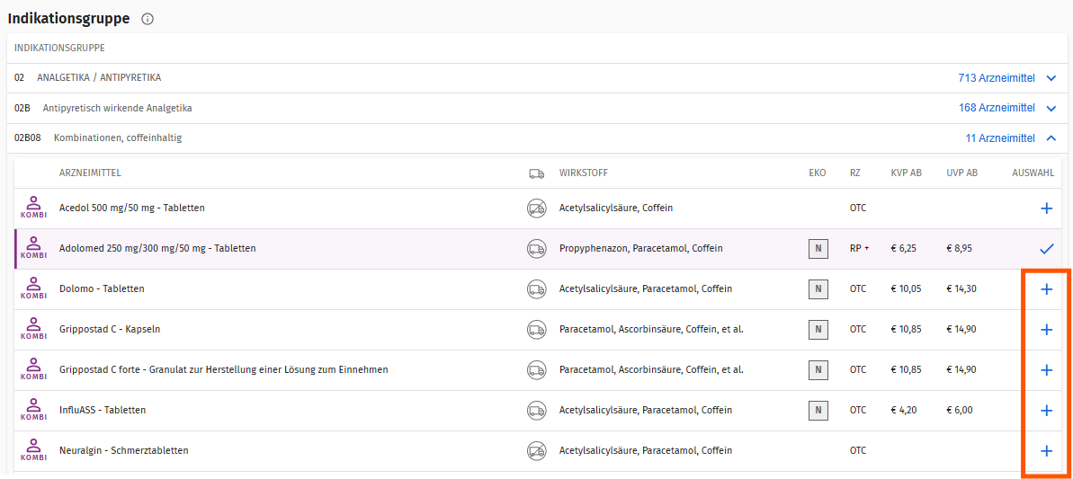Click the € 6,25 price
The height and width of the screenshot is (479, 1073).
903,248
